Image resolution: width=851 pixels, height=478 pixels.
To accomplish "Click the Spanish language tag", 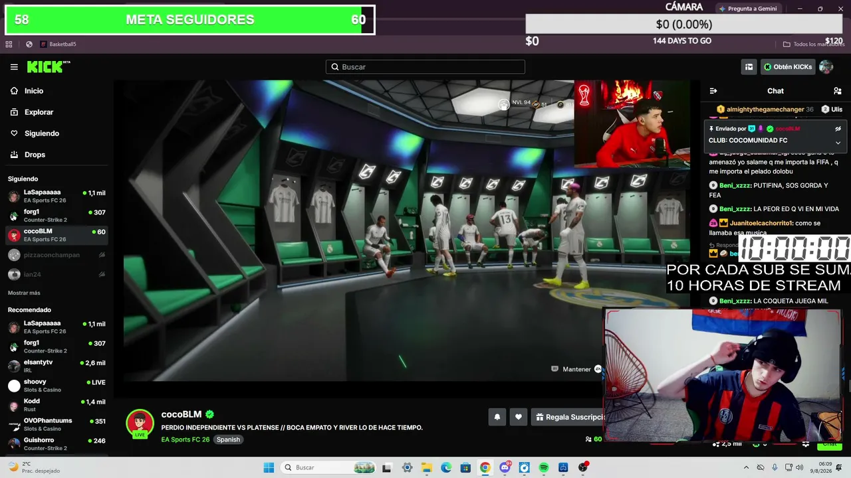I will point(228,439).
